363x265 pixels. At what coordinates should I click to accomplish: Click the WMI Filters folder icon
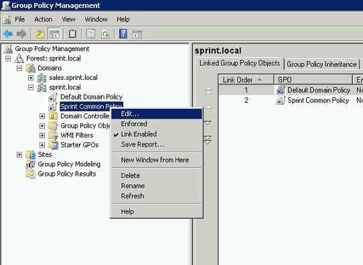coord(53,136)
